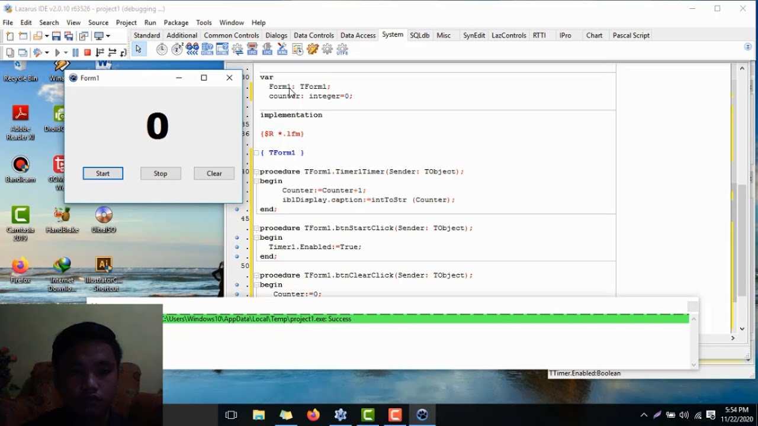Image resolution: width=758 pixels, height=426 pixels.
Task: Click Clear button in Form1
Action: coord(214,173)
